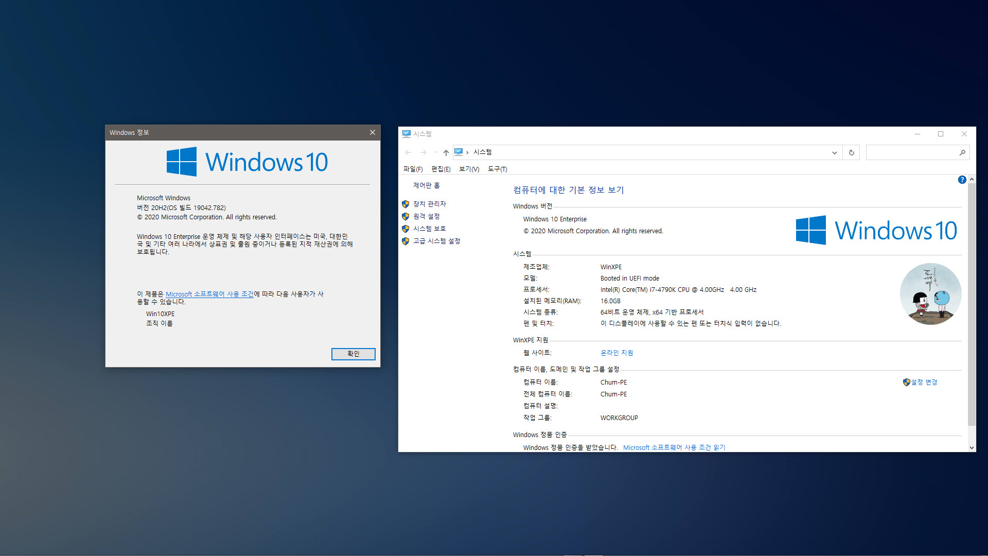Close the System window
The image size is (988, 556).
tap(964, 134)
